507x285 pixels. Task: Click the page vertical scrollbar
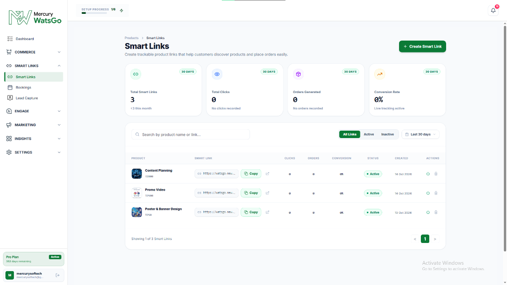pos(505,138)
